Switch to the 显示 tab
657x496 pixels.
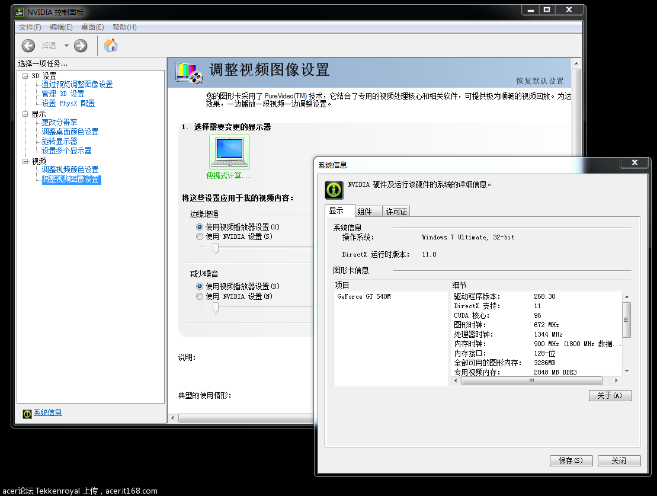pyautogui.click(x=339, y=211)
